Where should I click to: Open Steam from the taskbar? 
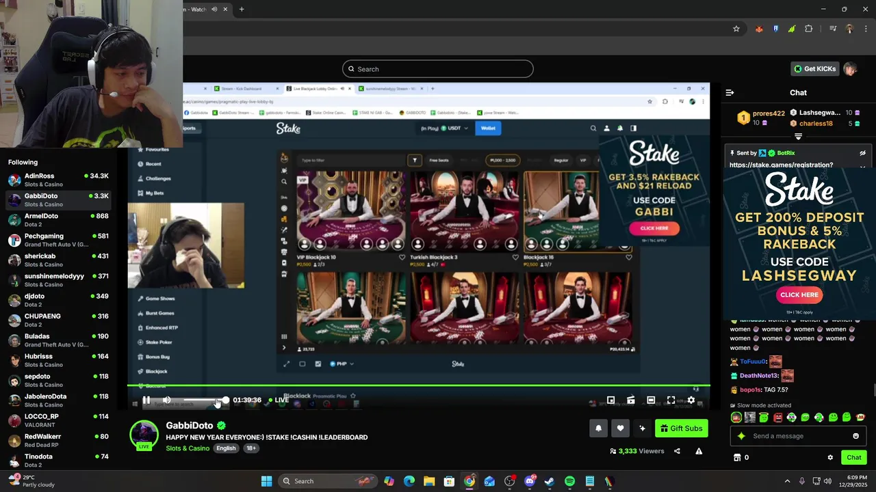click(549, 481)
